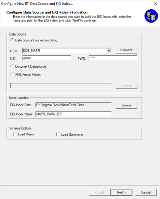
Task: Click the Next button to continue
Action: tap(121, 193)
